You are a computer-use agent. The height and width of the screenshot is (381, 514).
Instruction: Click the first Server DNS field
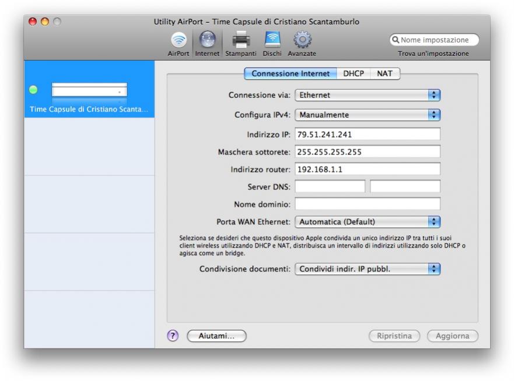pos(330,186)
